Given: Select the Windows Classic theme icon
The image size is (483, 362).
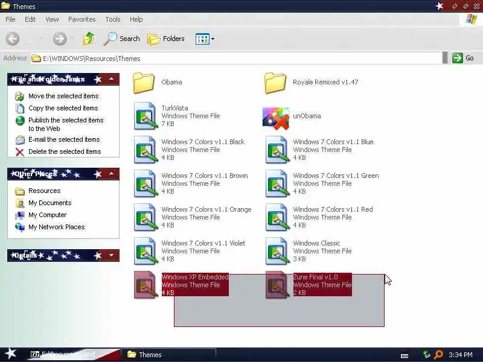Looking at the screenshot, I should pyautogui.click(x=277, y=251).
